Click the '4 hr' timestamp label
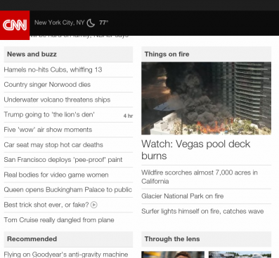Image resolution: width=279 pixels, height=258 pixels. 128,116
